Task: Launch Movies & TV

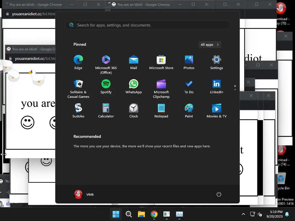Action: pyautogui.click(x=217, y=111)
